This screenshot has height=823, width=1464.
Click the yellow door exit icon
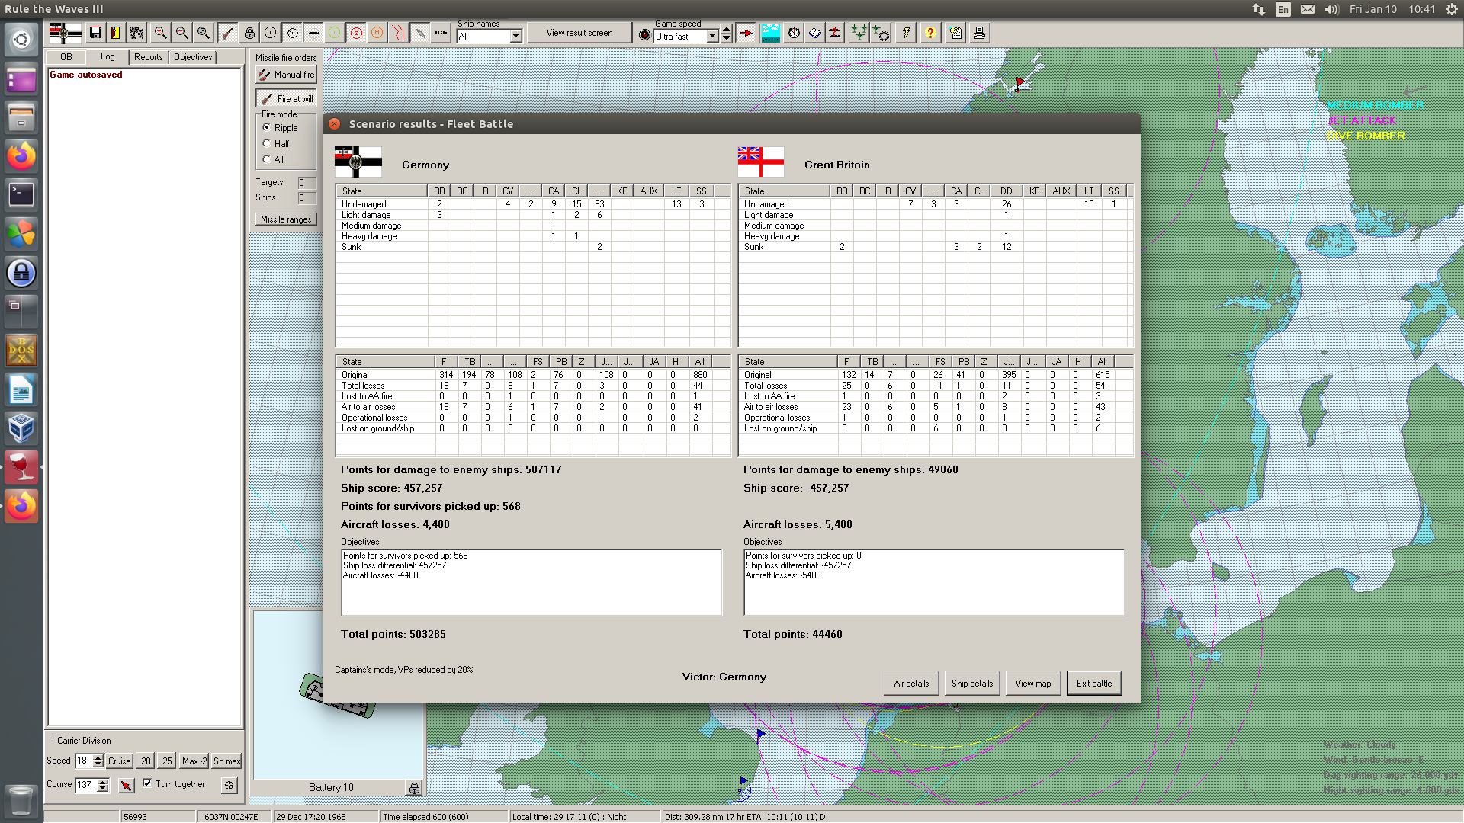(115, 33)
